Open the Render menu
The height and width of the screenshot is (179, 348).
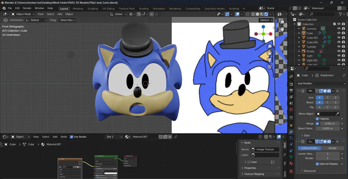tap(27, 8)
